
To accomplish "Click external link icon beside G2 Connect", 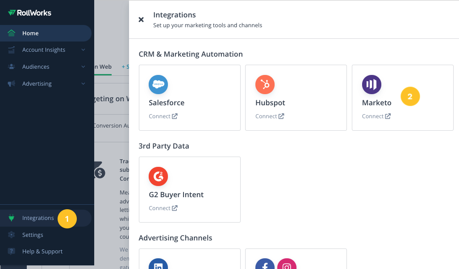I will click(175, 208).
